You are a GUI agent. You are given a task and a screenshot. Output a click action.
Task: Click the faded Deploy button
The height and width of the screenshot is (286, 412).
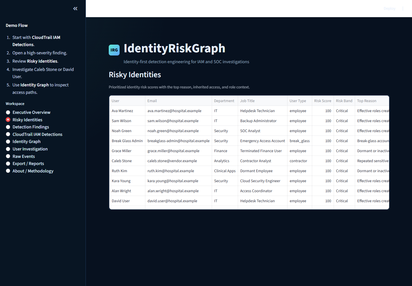(x=389, y=9)
